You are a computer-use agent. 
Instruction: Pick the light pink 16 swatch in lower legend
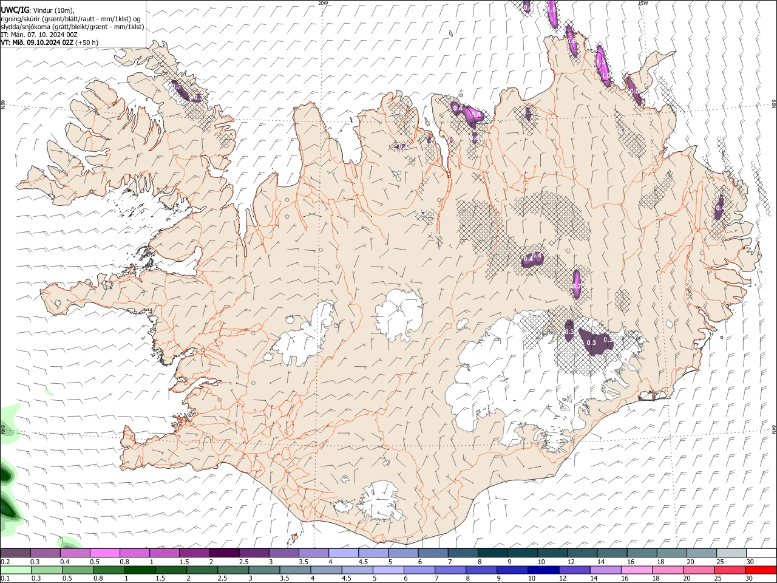[x=636, y=570]
